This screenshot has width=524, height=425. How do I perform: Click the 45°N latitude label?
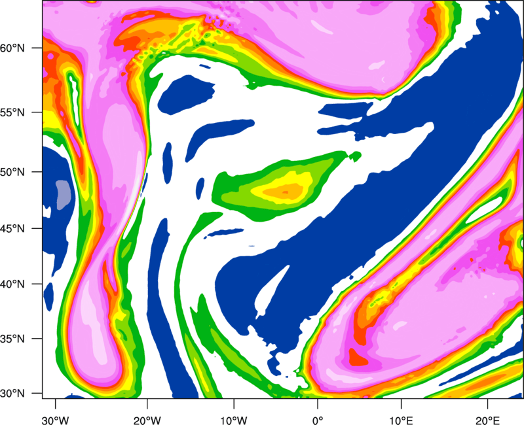click(12, 228)
